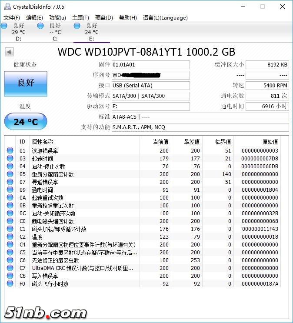The width and height of the screenshot is (293, 323).
Task: Click the power-on hours field 6916 小时
Action: tap(267, 107)
